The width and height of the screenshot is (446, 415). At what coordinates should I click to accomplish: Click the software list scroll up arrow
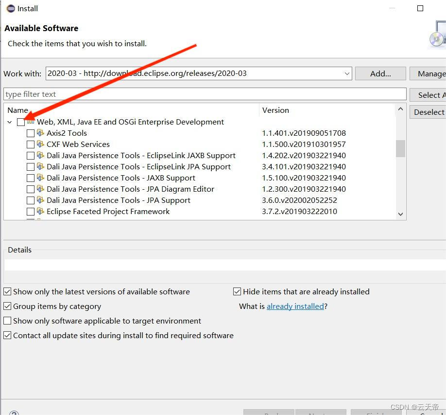[400, 109]
